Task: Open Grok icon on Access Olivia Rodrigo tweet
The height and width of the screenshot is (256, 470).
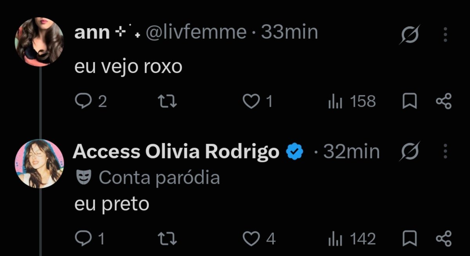Action: pos(410,152)
